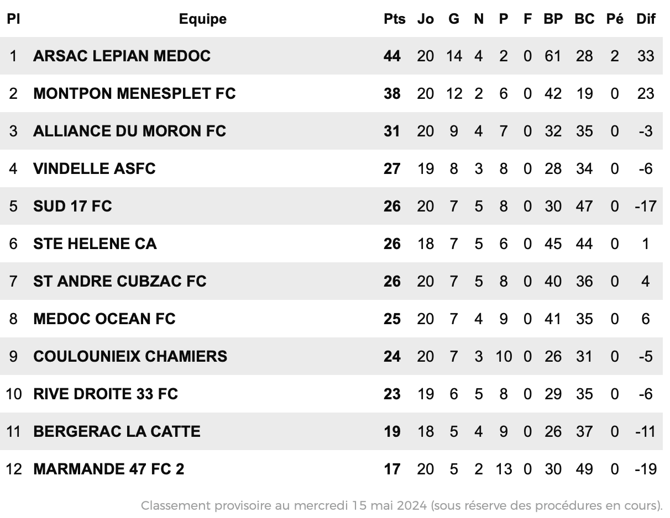This screenshot has height=518, width=670.
Task: Click the BP column header
Action: tap(553, 19)
